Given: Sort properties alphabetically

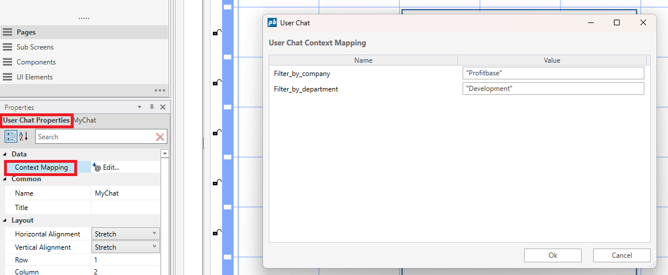Looking at the screenshot, I should point(23,137).
